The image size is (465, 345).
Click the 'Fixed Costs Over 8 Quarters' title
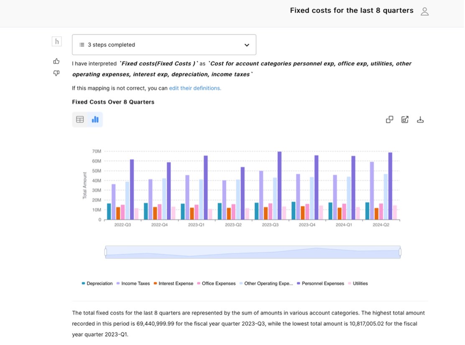113,102
